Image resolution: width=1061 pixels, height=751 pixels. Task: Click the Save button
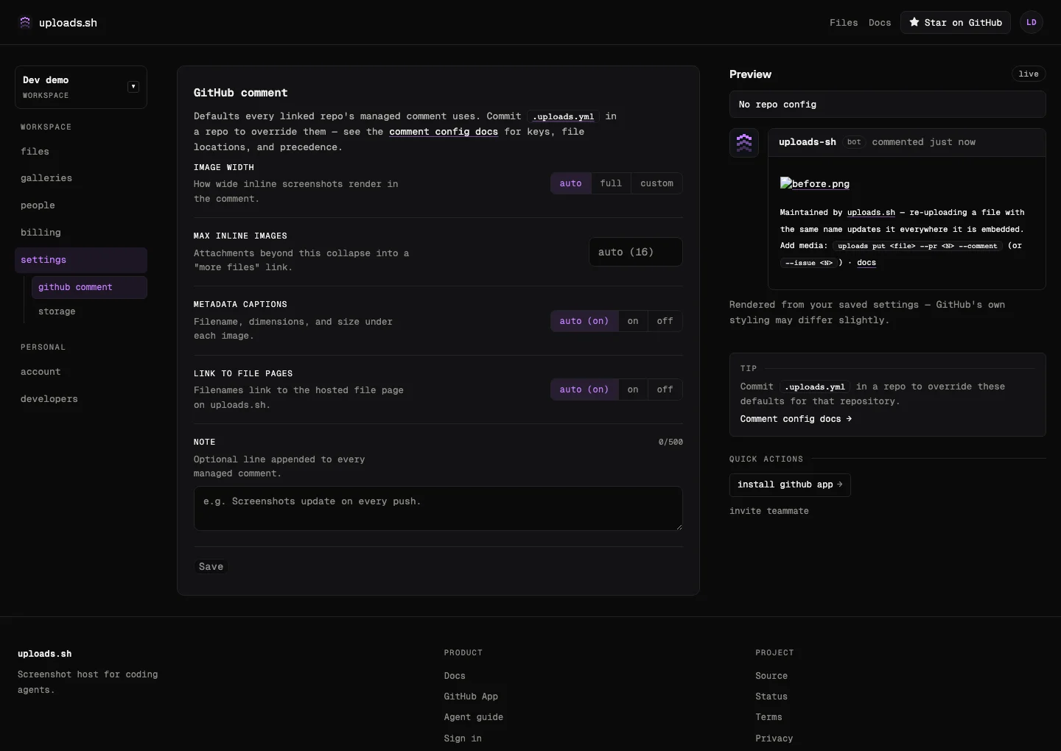coord(211,566)
